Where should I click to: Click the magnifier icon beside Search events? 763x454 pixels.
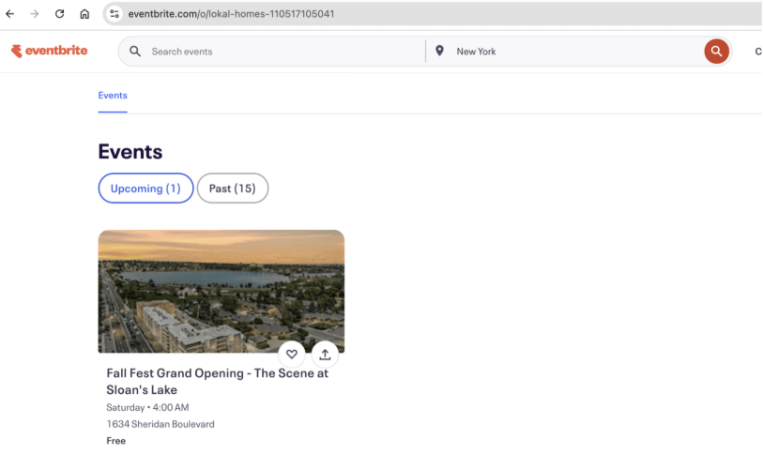tap(135, 52)
